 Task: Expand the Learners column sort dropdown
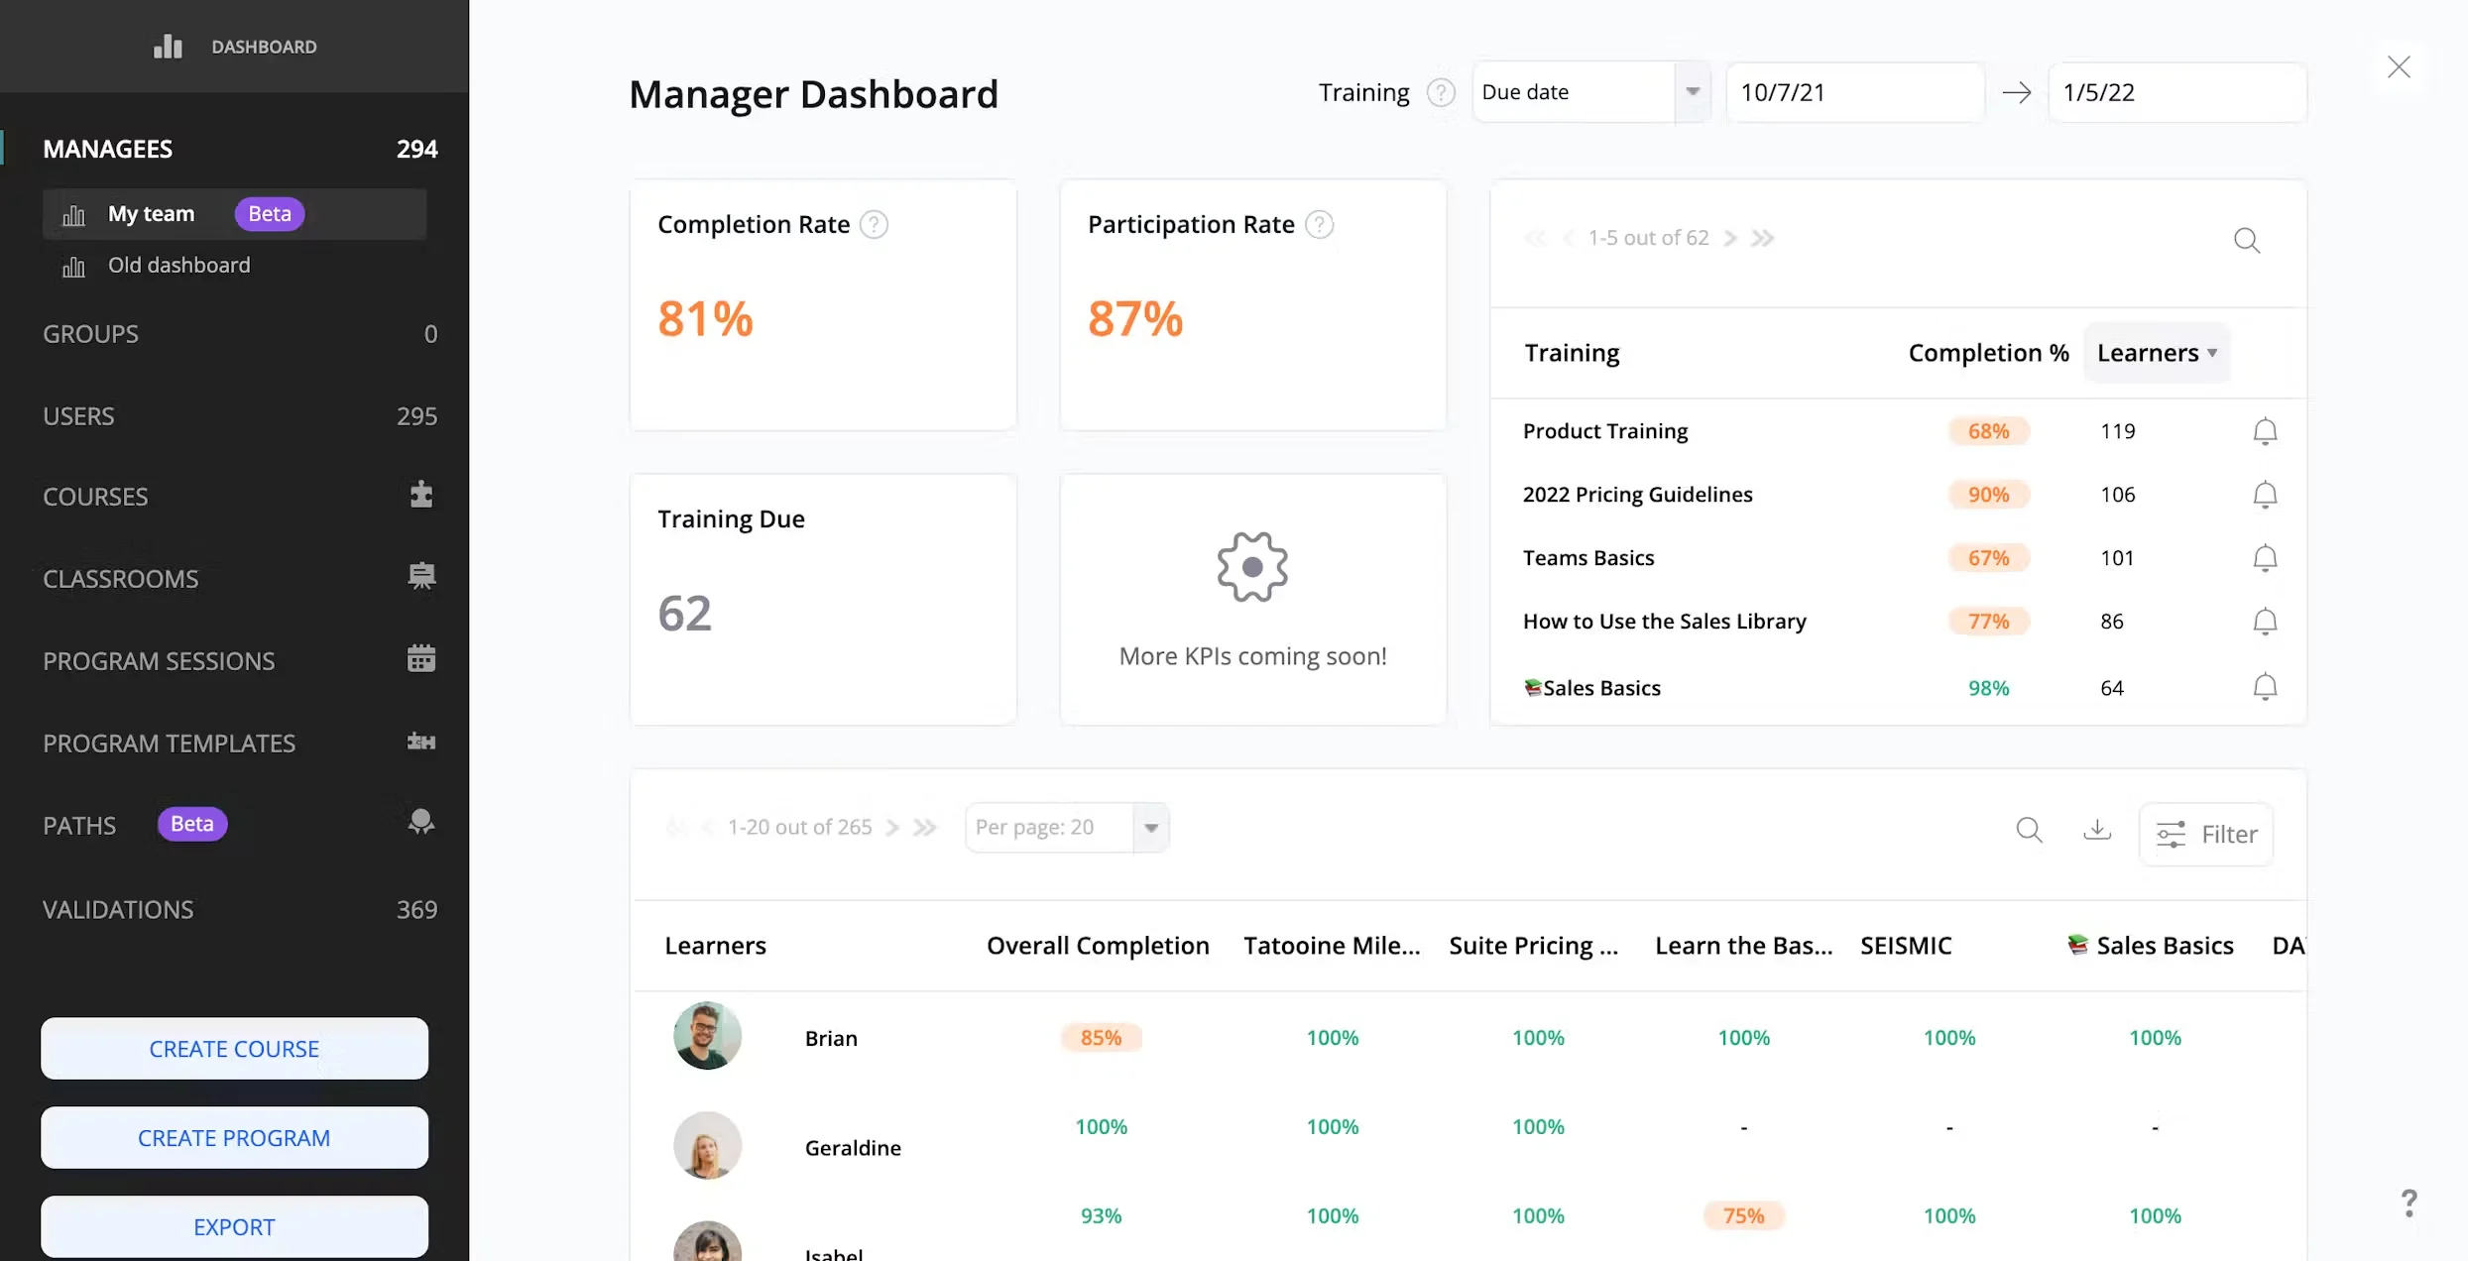click(x=2157, y=352)
